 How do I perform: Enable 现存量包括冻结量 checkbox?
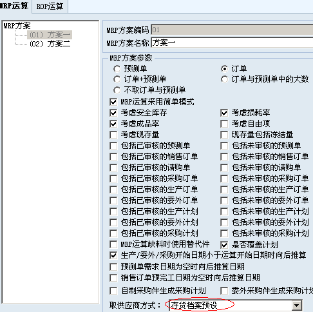coord(224,135)
